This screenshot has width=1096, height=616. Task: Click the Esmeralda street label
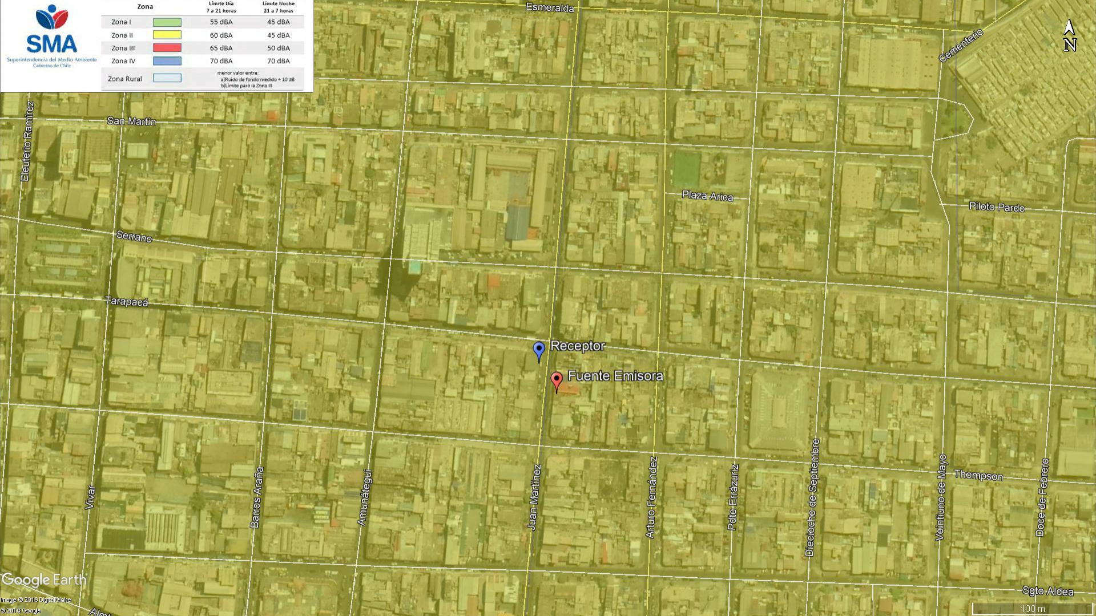[549, 7]
